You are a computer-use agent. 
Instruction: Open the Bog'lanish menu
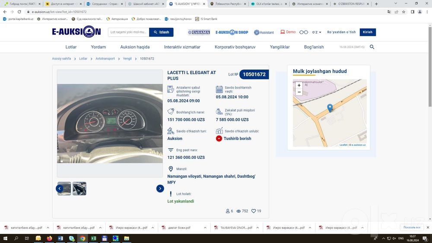[x=314, y=47]
